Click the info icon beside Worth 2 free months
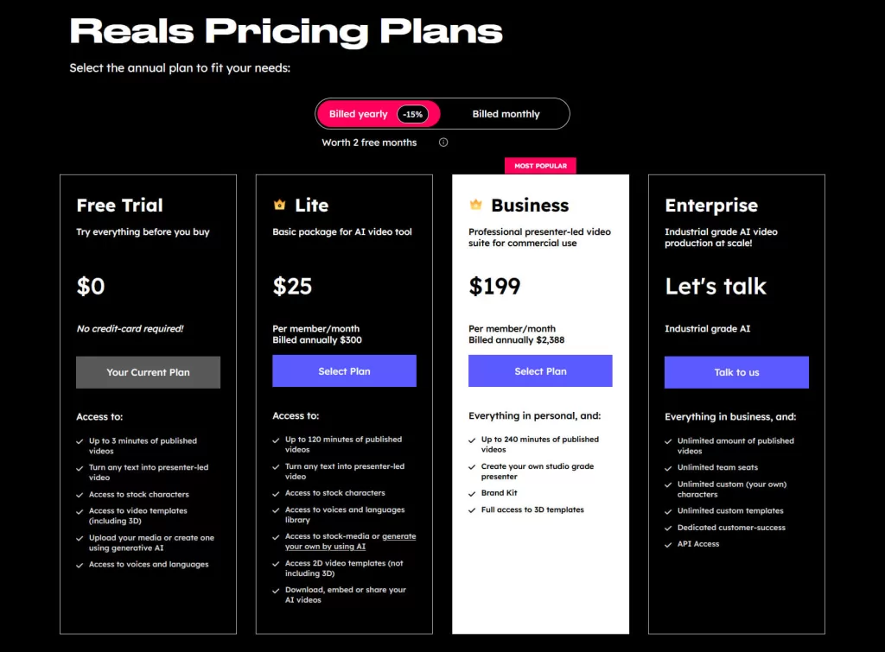Image resolution: width=885 pixels, height=652 pixels. pos(443,142)
